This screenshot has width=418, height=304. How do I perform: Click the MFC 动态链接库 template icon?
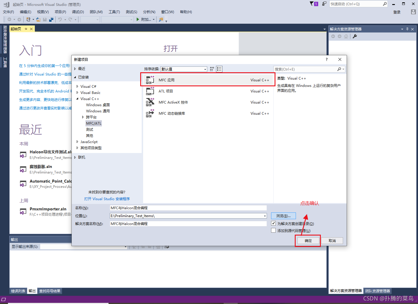coord(150,113)
